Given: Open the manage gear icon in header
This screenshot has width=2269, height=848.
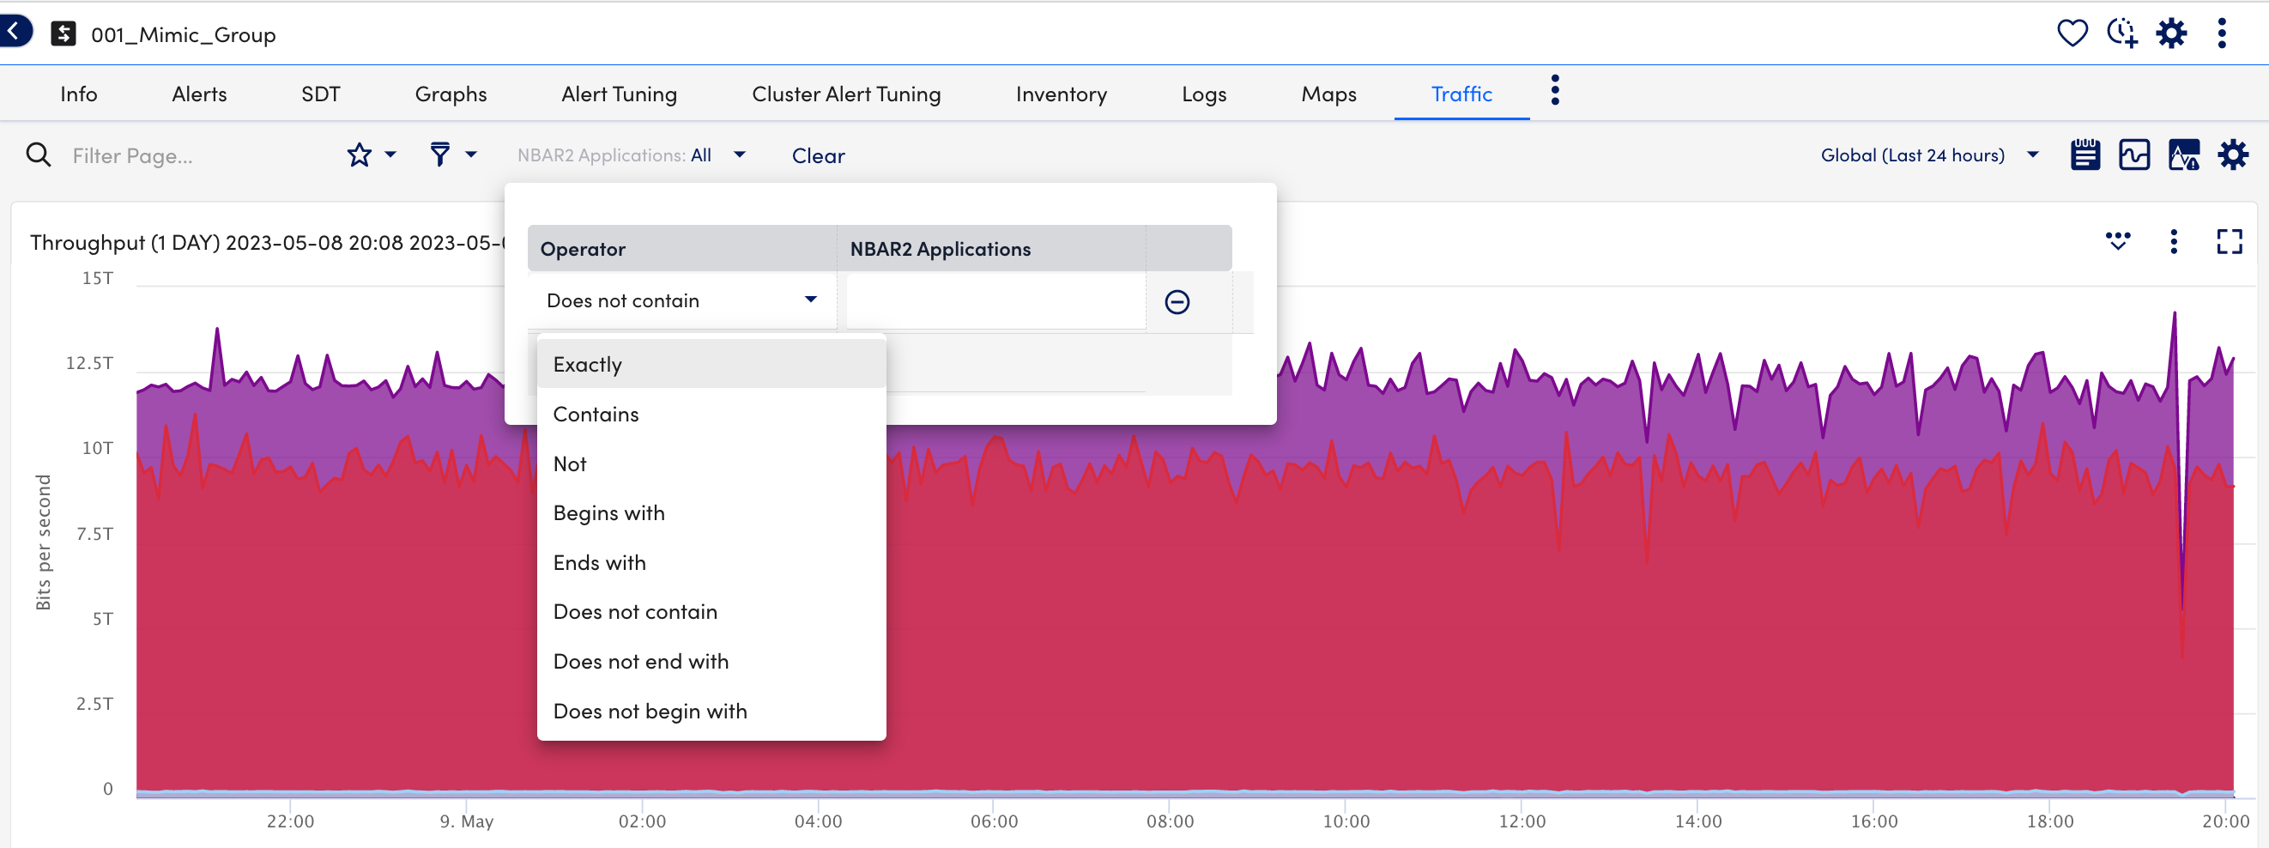Looking at the screenshot, I should tap(2170, 33).
